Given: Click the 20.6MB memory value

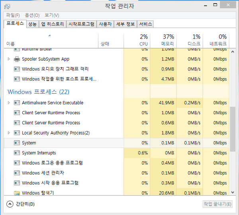Looking at the screenshot, I should click(166, 193).
